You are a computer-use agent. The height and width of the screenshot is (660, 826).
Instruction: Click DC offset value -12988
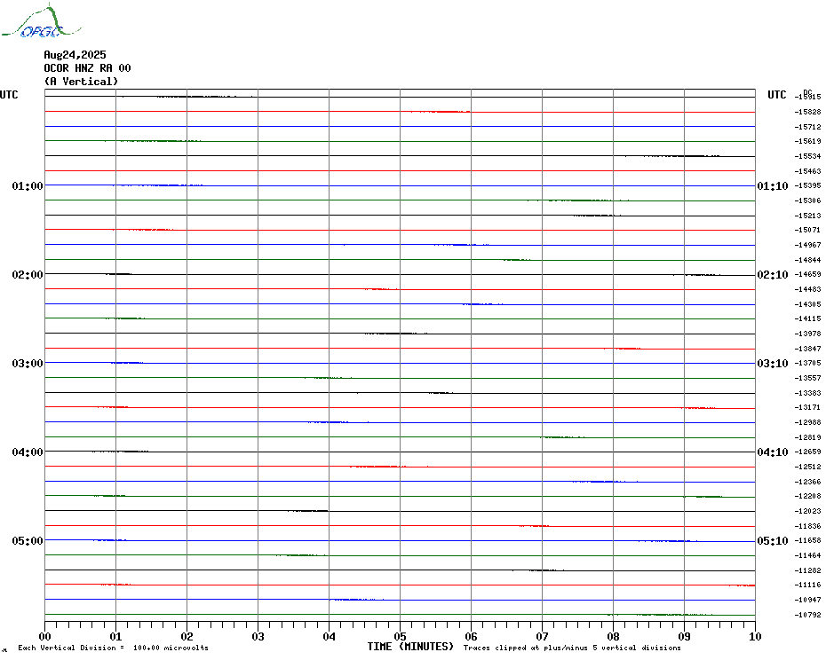(807, 422)
